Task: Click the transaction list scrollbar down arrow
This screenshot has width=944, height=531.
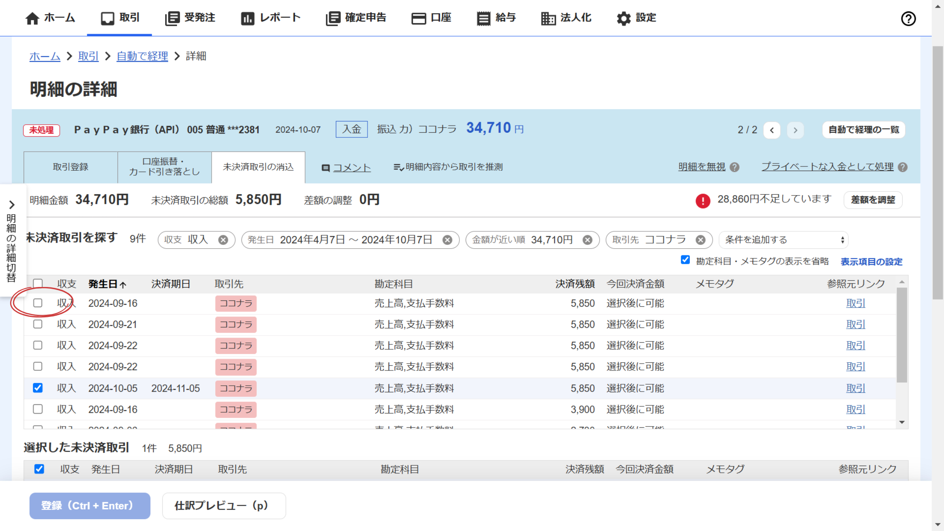Action: pos(902,422)
